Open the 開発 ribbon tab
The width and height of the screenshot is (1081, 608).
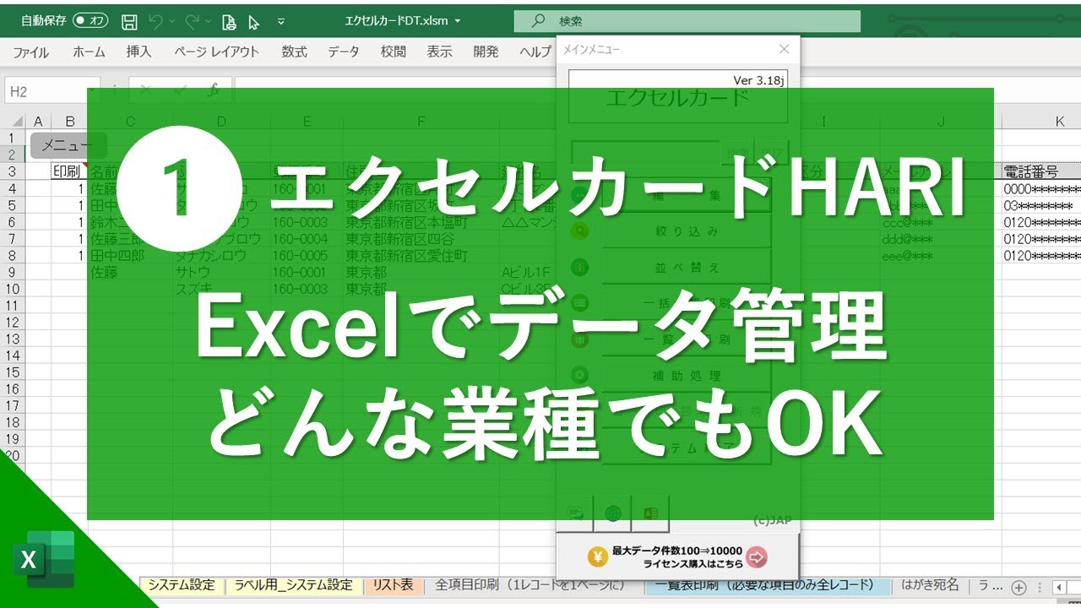coord(486,52)
